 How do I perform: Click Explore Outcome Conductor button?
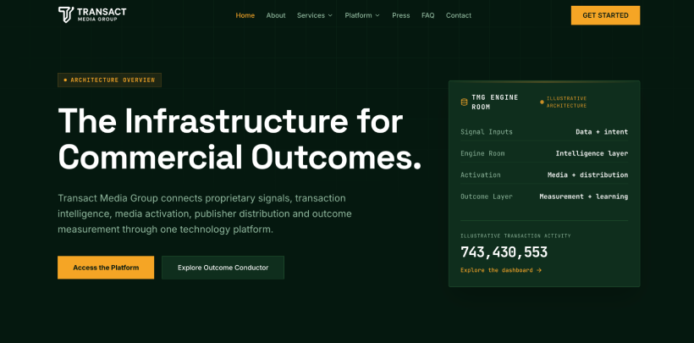[223, 268]
